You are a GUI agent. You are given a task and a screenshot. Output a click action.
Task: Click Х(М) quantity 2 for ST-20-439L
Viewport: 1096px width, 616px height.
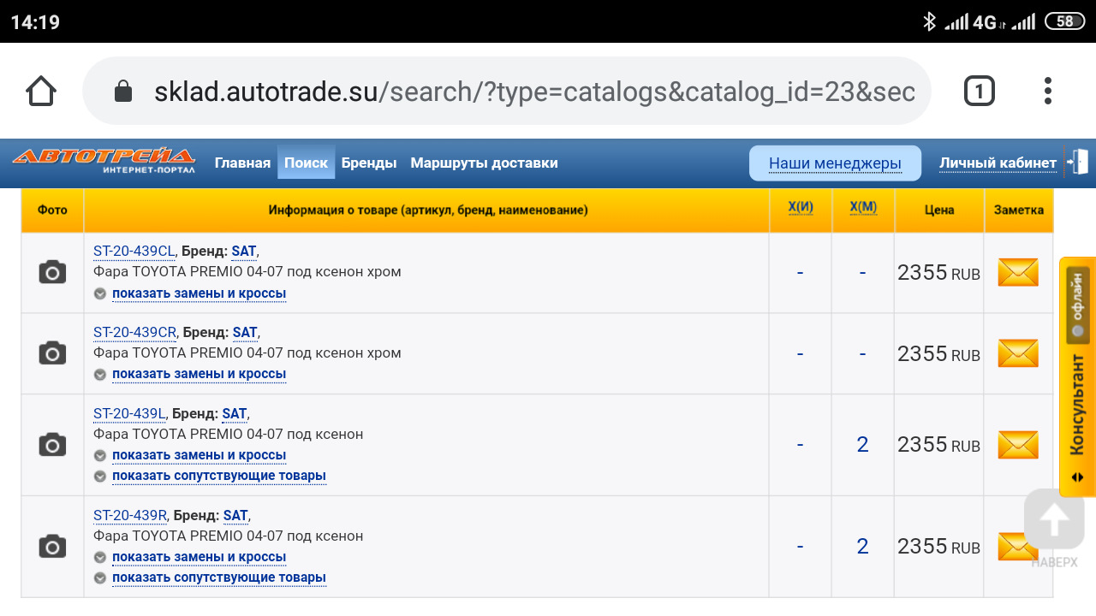point(862,445)
